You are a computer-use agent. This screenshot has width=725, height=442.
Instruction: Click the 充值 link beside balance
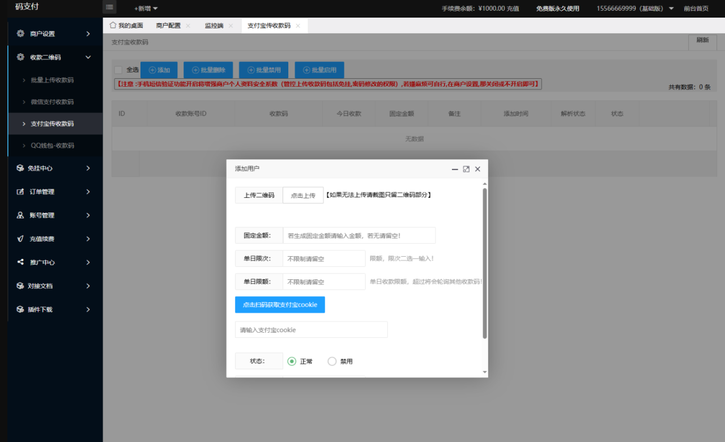pyautogui.click(x=513, y=8)
